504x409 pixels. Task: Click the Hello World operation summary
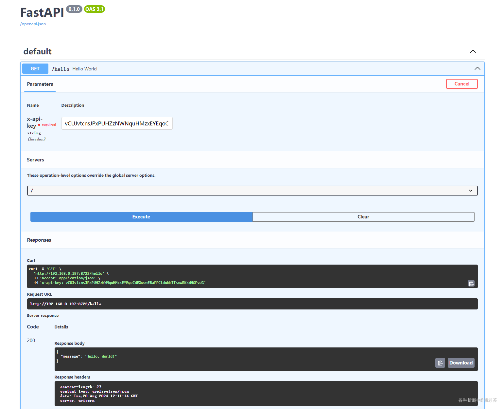point(85,69)
